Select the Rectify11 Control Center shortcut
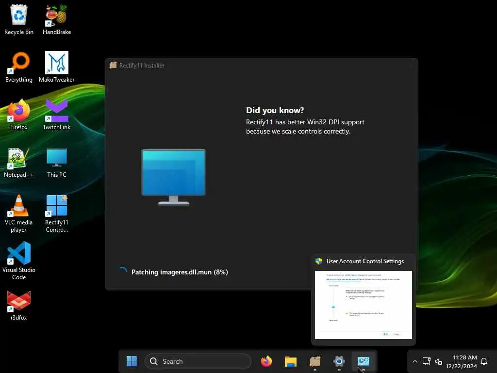 (x=57, y=214)
